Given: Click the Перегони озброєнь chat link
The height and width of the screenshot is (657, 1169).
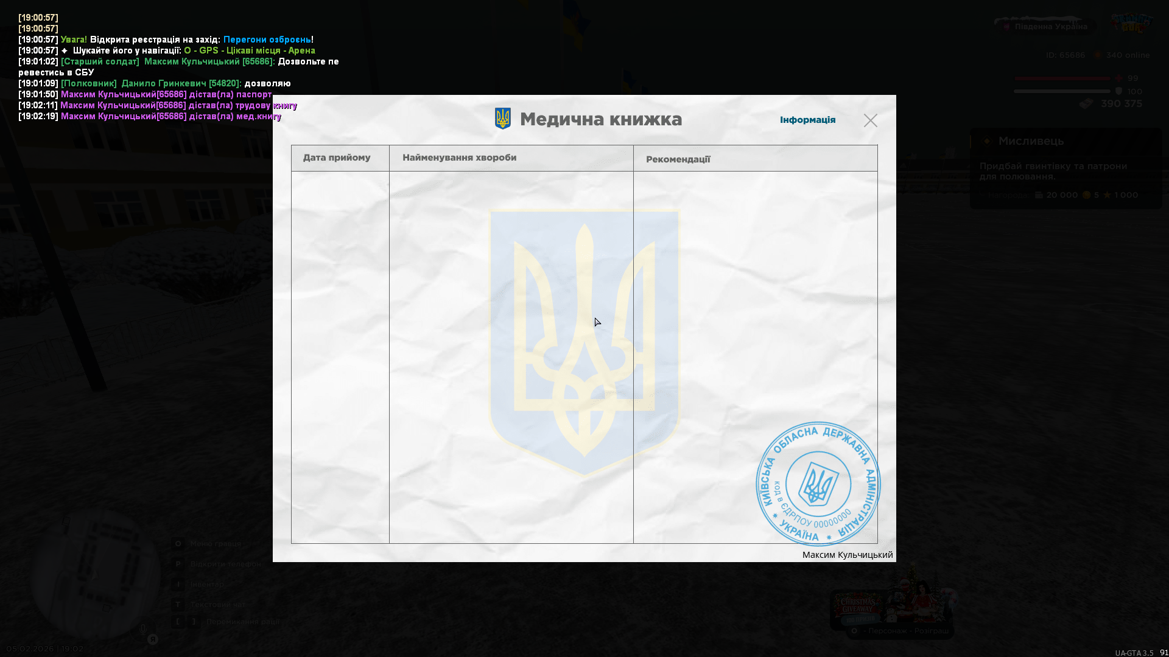Looking at the screenshot, I should 267,40.
